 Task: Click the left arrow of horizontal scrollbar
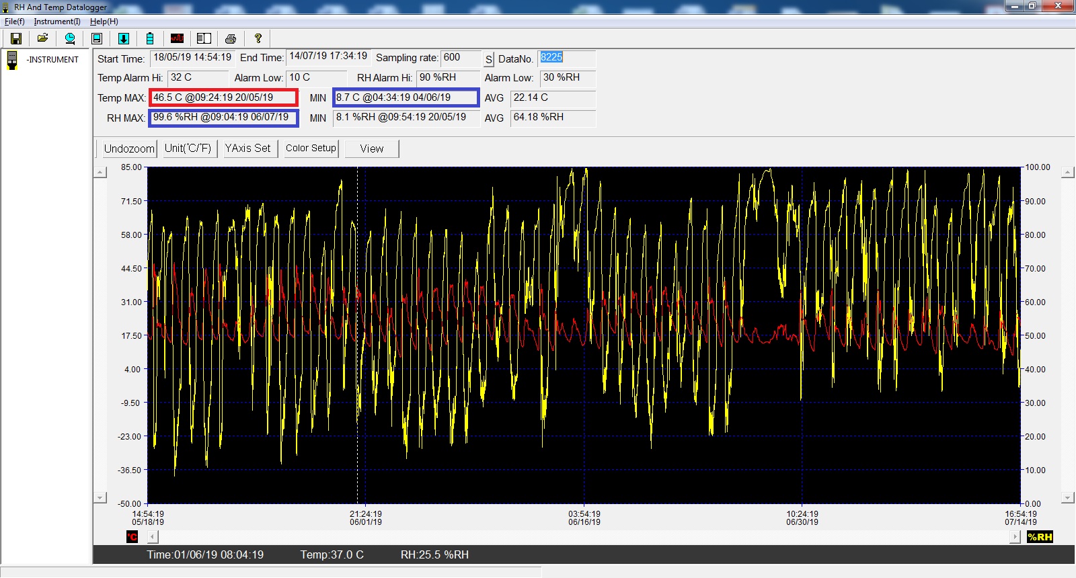click(153, 536)
